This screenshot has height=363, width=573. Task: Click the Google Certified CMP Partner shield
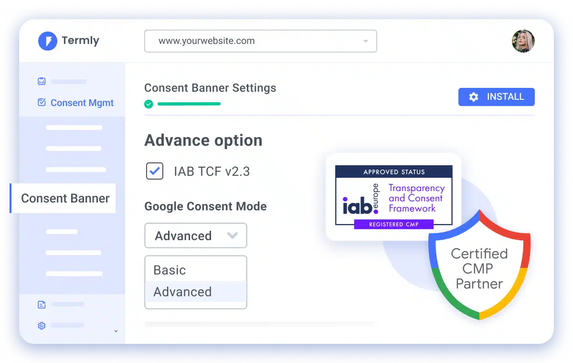479,264
